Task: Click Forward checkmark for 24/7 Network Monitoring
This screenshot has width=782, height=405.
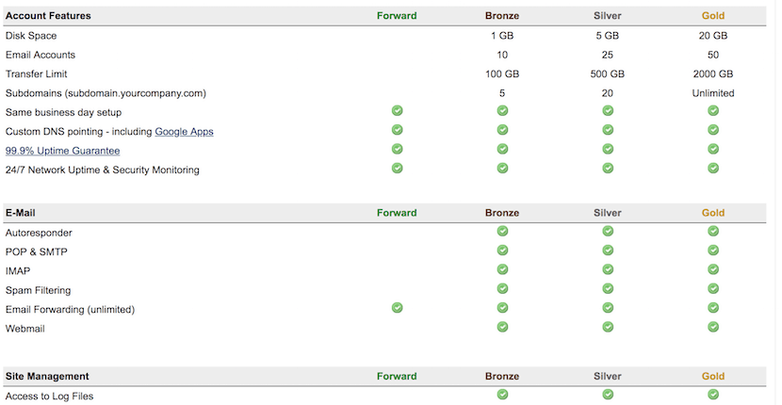Action: [397, 168]
